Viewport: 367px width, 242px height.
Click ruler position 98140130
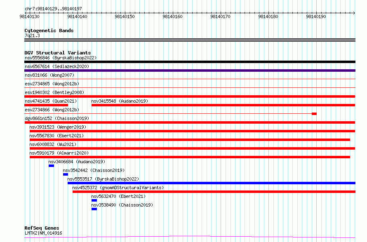[x=30, y=16]
